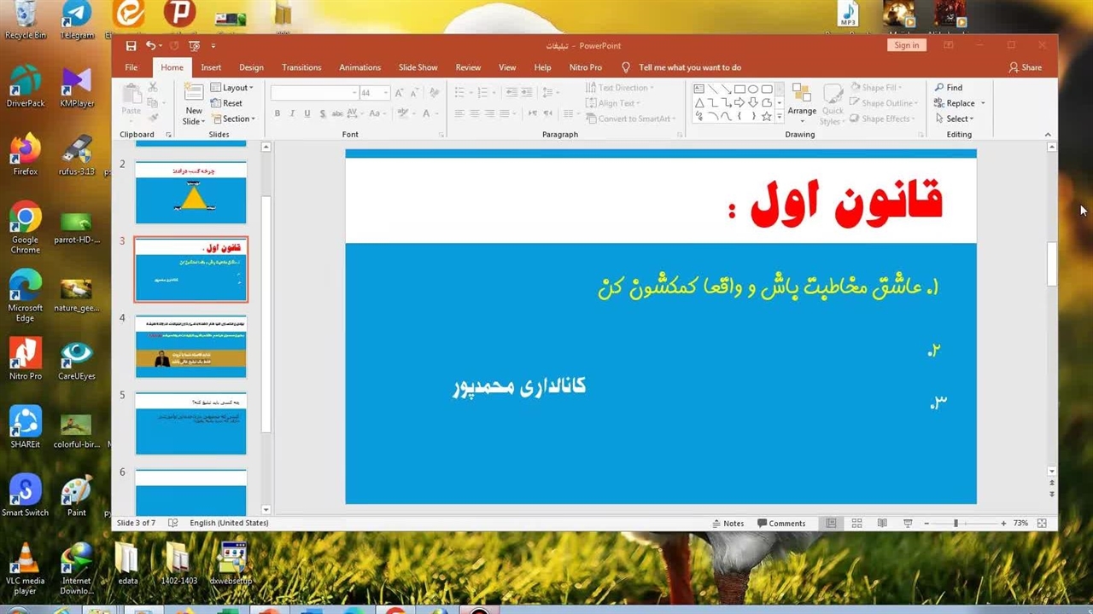Toggle the Notes pane
The height and width of the screenshot is (614, 1093).
click(x=728, y=524)
